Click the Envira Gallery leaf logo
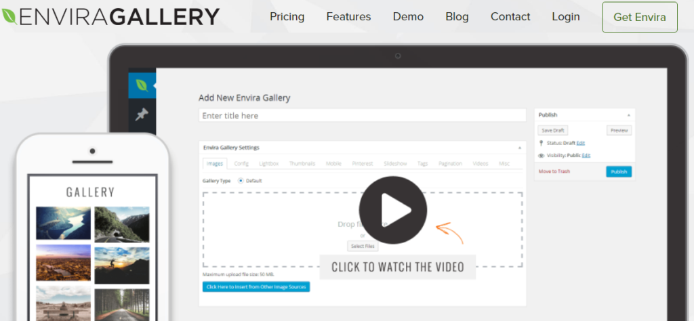Image resolution: width=694 pixels, height=321 pixels. coord(9,17)
